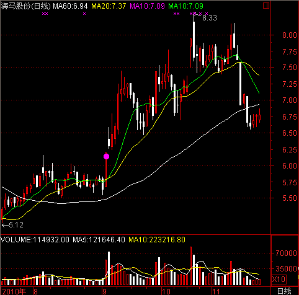Click the 5.50 price axis label
Viewport: 299px width, 295px height.
tap(290, 198)
